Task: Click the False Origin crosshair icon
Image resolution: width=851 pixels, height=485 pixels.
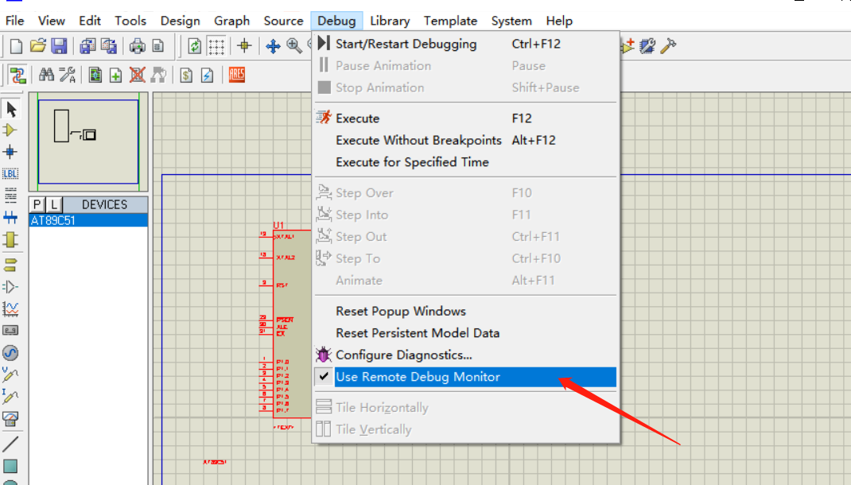Action: click(244, 46)
